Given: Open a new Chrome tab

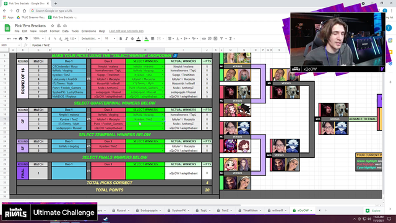Looking at the screenshot, I should 56,4.
